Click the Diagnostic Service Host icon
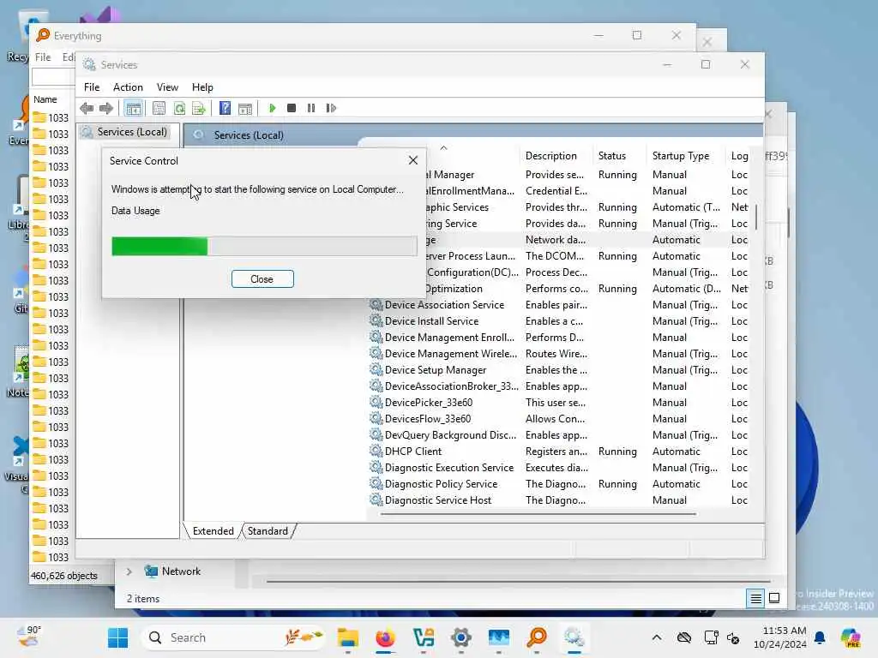The width and height of the screenshot is (878, 658). [x=376, y=499]
